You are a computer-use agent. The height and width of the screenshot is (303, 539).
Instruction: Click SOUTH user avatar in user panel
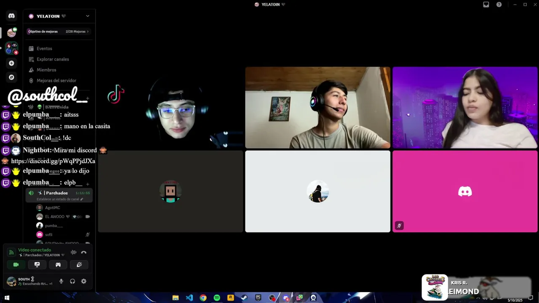click(x=11, y=281)
